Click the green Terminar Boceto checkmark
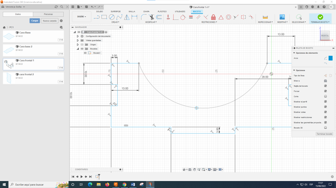Screen dimensions: 336x188 coord(320,17)
